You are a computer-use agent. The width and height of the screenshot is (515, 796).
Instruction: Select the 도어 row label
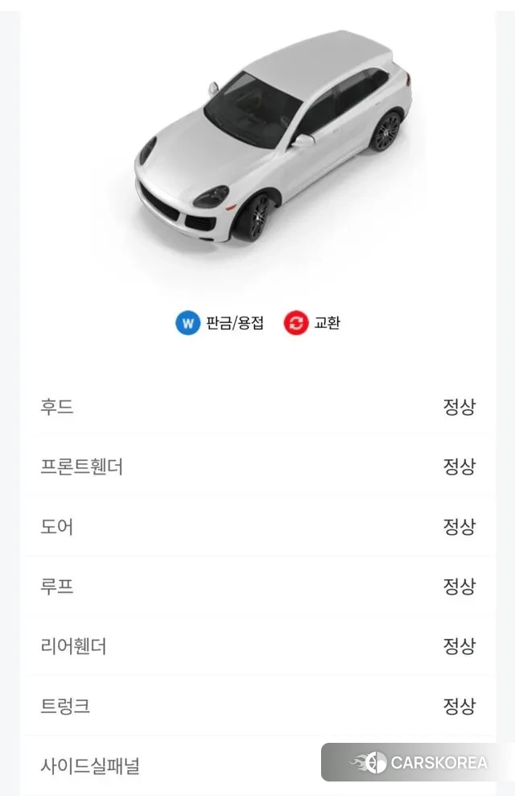[x=57, y=527]
